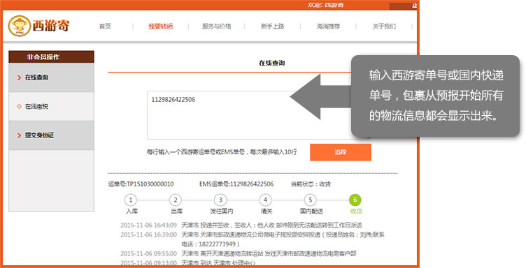Select the 我要转运 nav tab
Image resolution: width=526 pixels, height=268 pixels.
(161, 26)
